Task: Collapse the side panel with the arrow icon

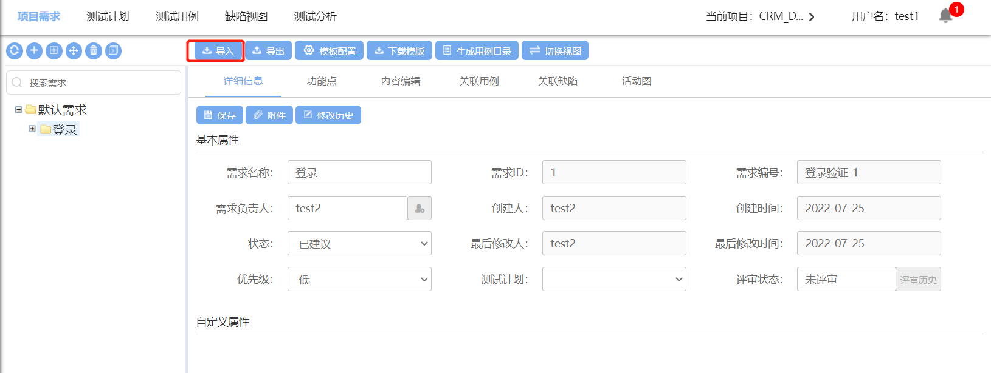Action: point(113,51)
